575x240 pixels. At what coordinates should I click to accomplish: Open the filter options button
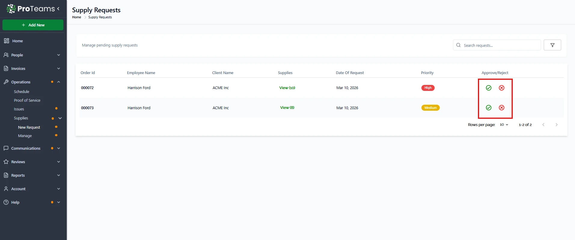552,45
